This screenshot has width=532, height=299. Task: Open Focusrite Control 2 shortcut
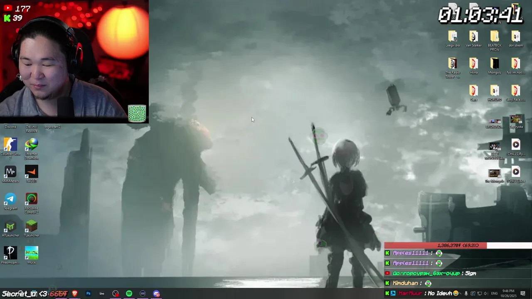[x=32, y=203]
